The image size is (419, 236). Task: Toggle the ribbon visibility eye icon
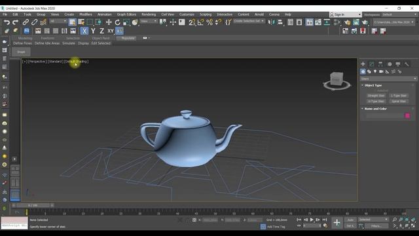click(145, 38)
